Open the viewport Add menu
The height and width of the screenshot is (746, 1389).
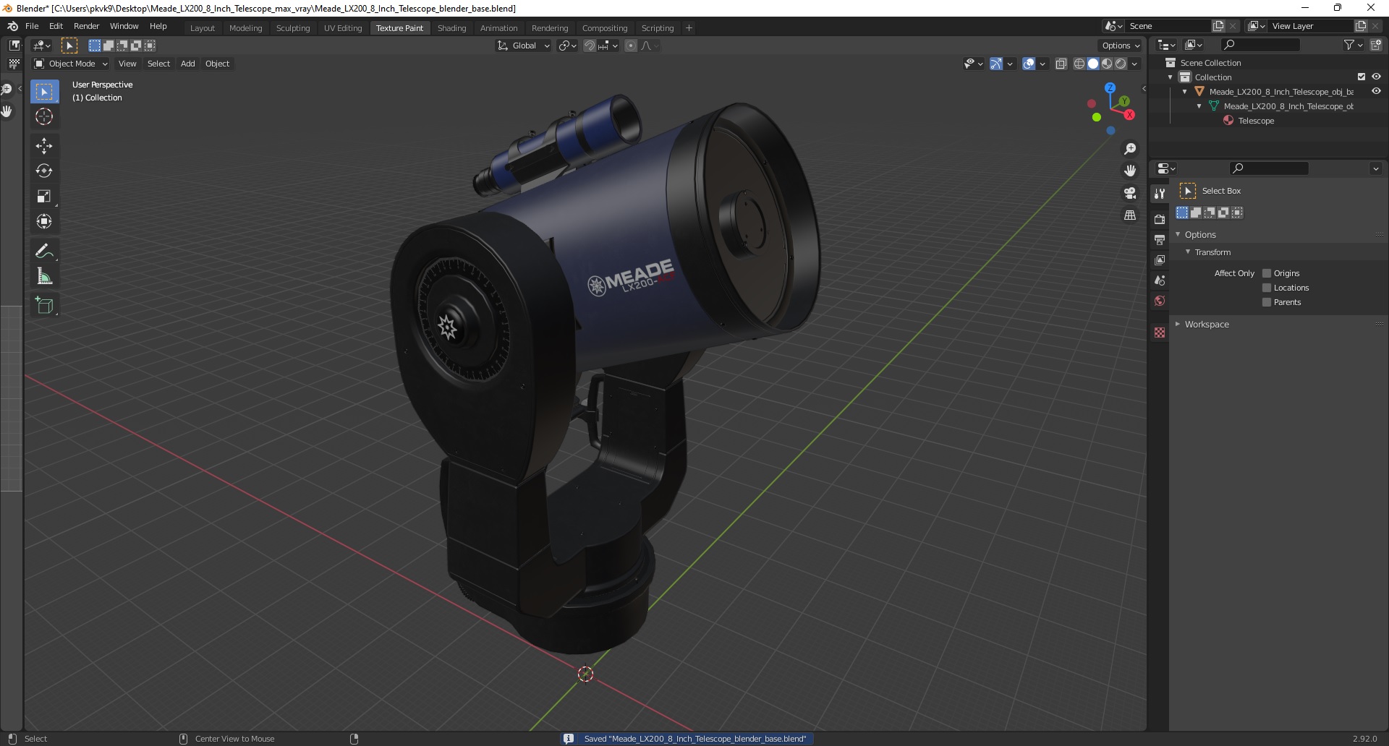(x=187, y=64)
